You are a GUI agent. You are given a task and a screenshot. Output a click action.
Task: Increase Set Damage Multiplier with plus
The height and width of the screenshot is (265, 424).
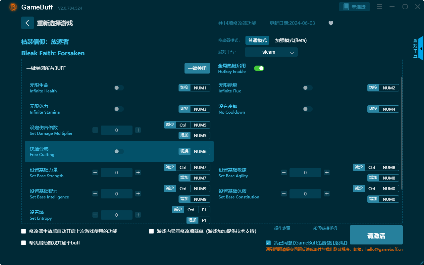138,130
